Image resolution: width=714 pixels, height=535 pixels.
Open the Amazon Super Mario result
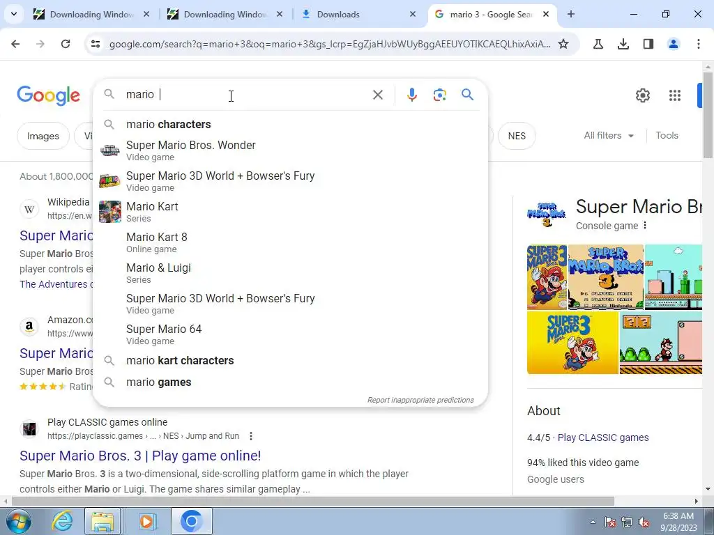click(56, 353)
